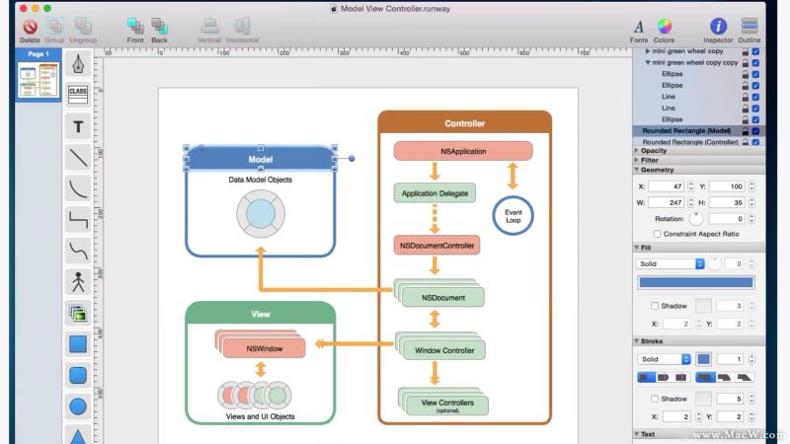Select the Triangle shape tool

click(78, 436)
